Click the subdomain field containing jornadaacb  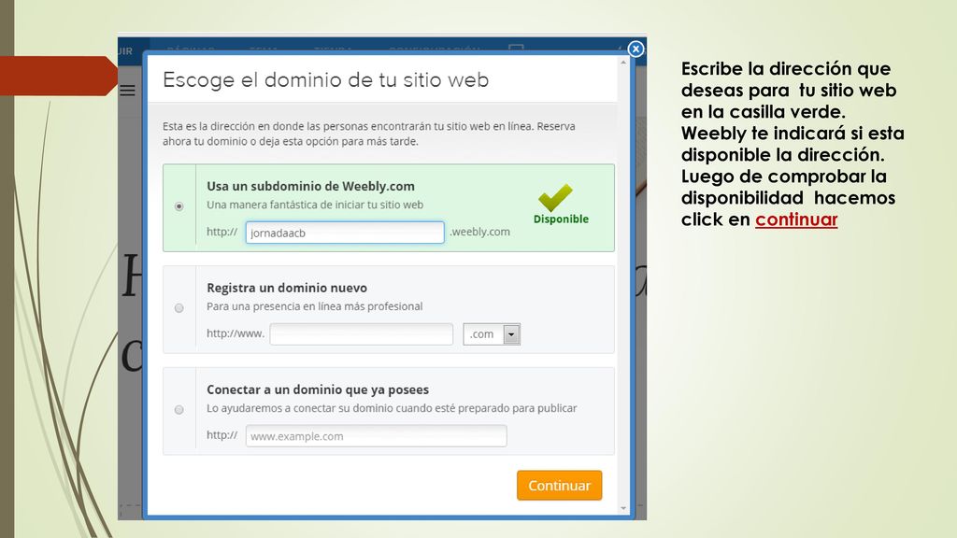pos(345,233)
